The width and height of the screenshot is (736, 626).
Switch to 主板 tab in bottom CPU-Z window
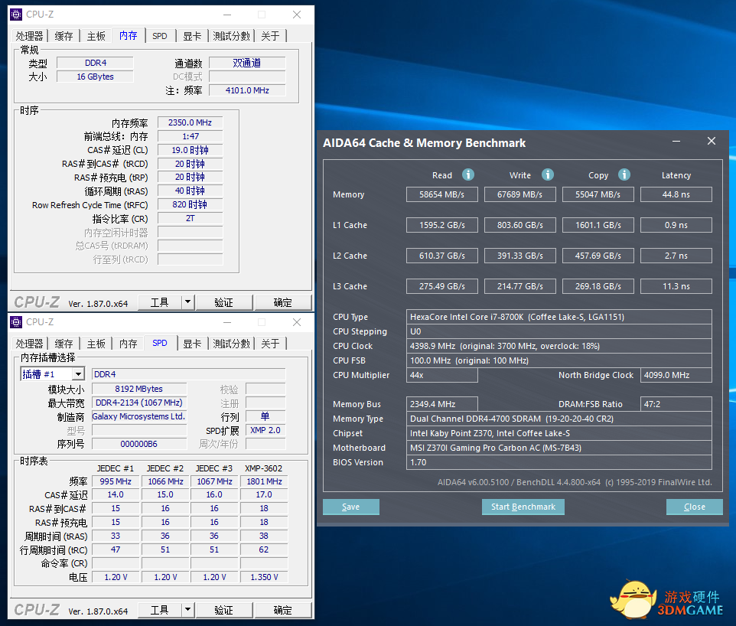click(x=96, y=344)
